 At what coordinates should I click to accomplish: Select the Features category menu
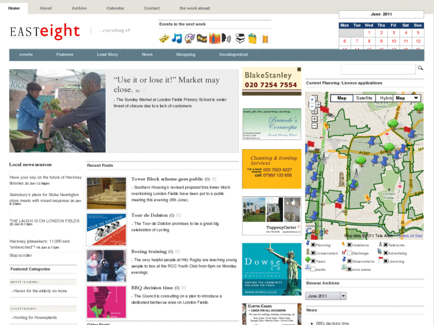pyautogui.click(x=64, y=54)
